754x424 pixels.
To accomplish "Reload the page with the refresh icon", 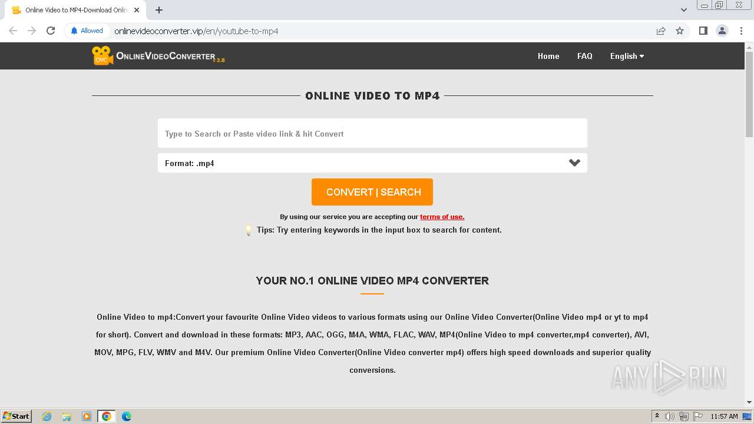I will coord(51,31).
